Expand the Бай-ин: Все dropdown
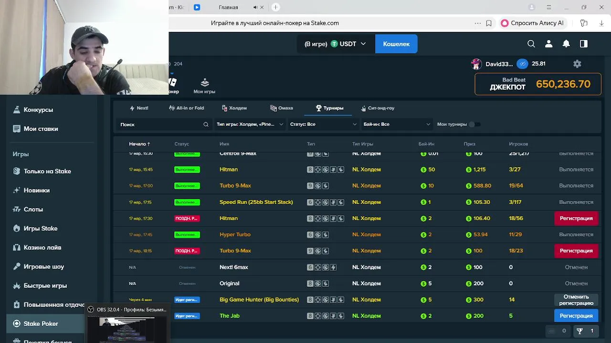 (397, 124)
